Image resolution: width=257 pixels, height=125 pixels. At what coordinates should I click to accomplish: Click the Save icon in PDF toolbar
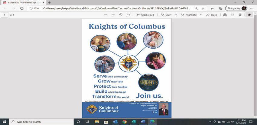pos(233,15)
